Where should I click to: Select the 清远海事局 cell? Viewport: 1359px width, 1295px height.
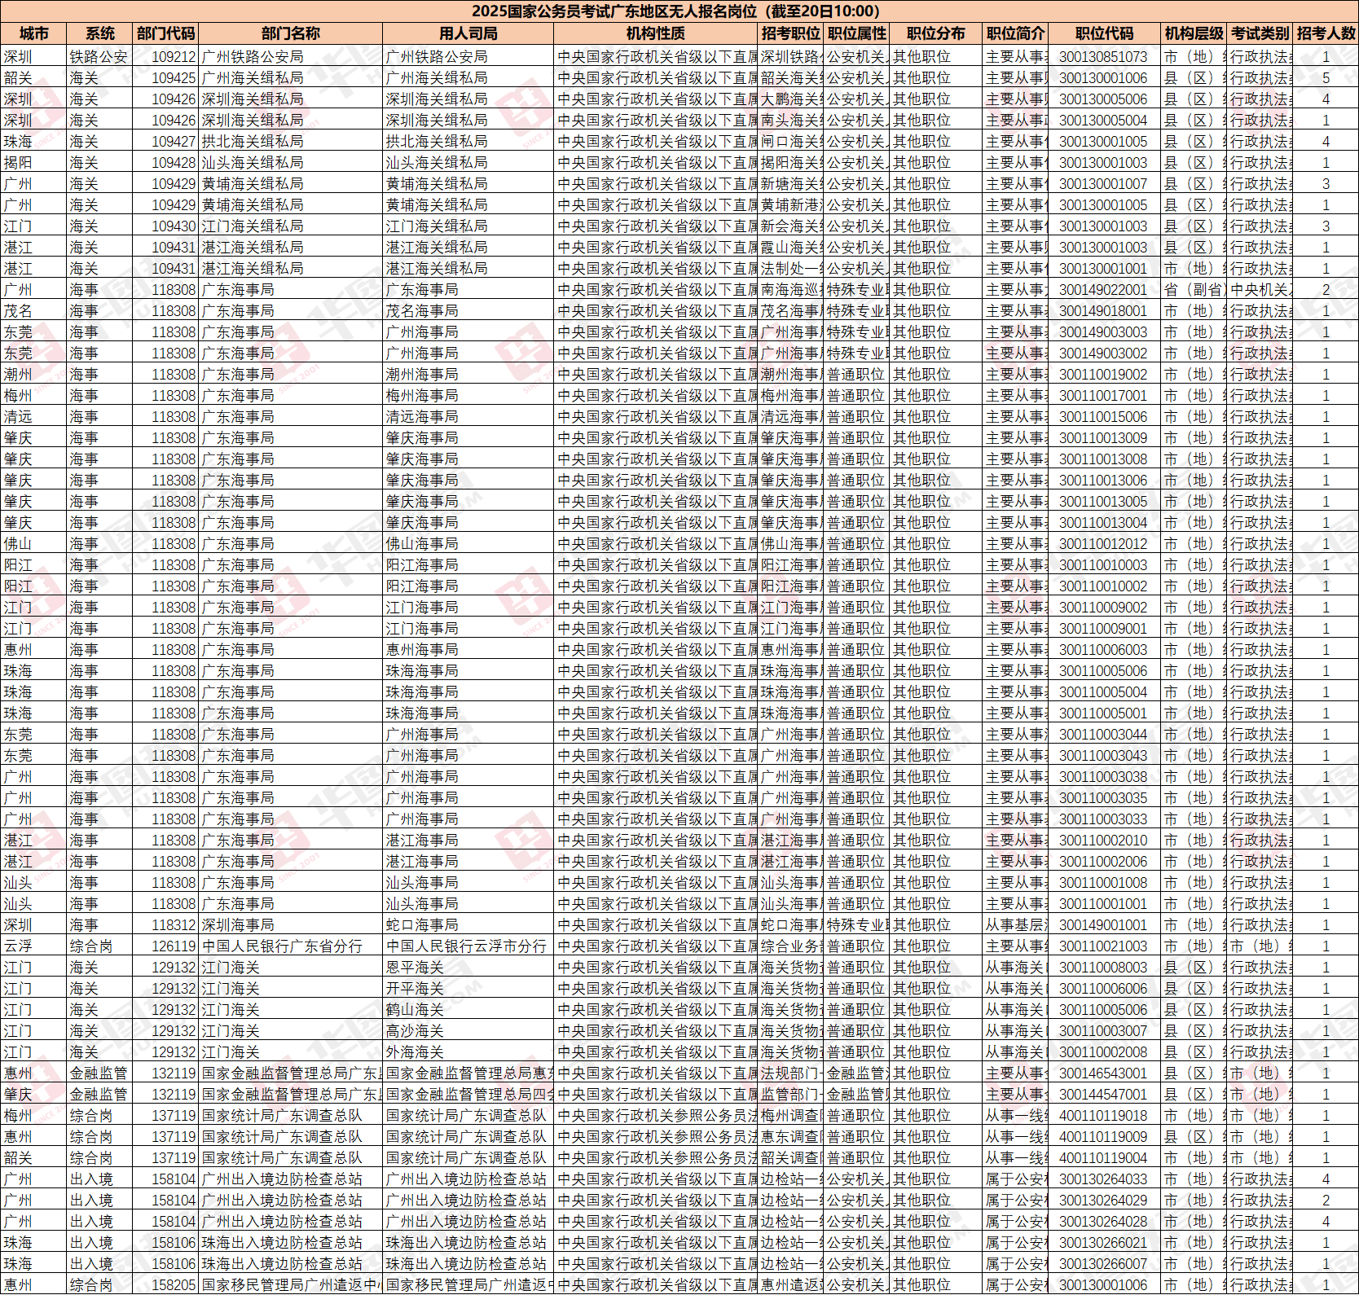click(x=422, y=417)
